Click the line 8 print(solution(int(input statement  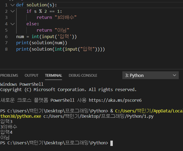pyautogui.click(x=60, y=49)
